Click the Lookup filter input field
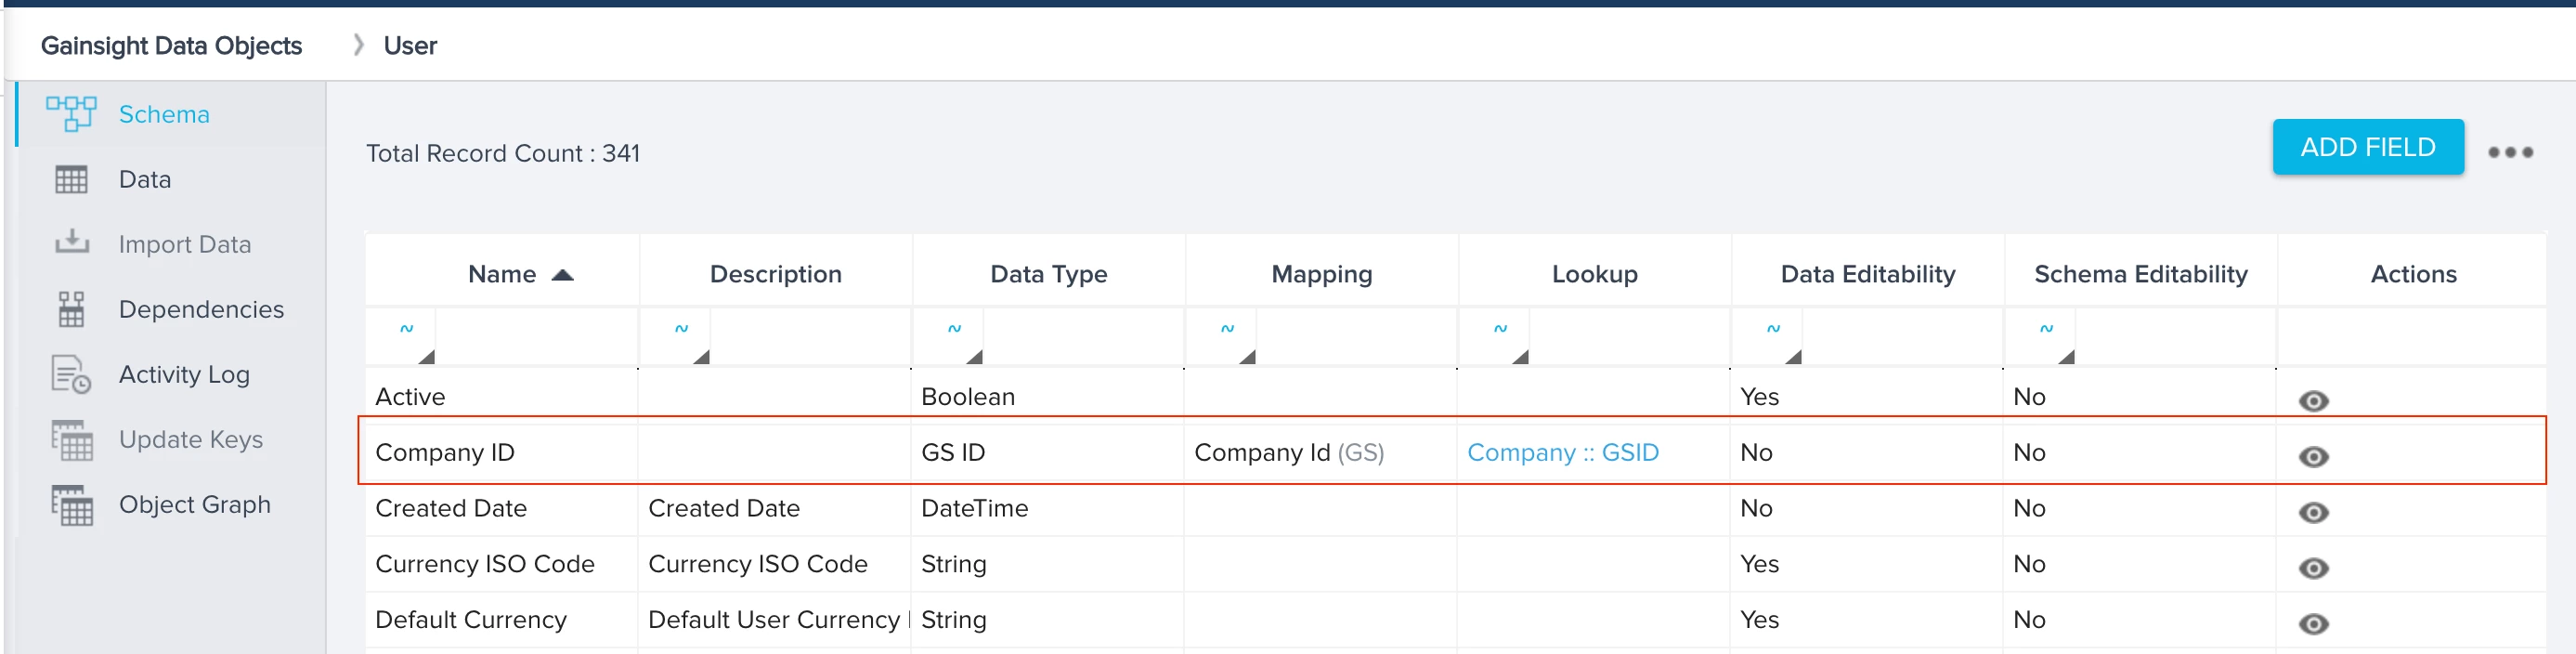 point(1629,338)
